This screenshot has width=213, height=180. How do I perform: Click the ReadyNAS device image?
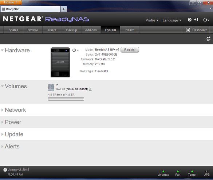[60, 62]
